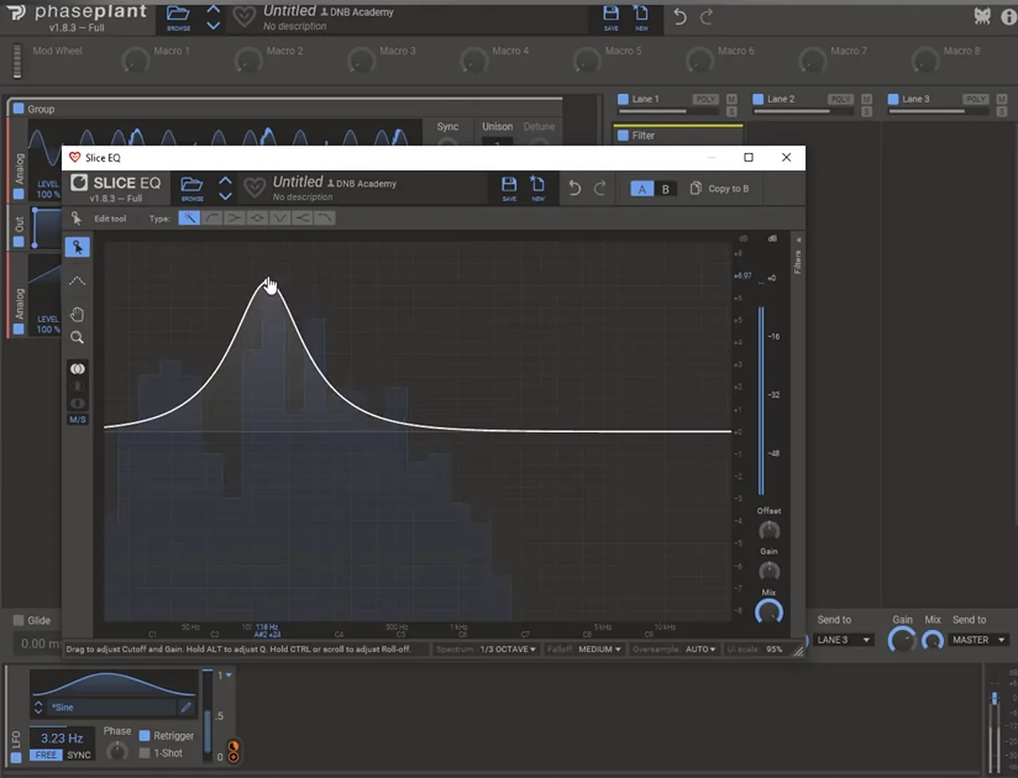Screen dimensions: 1018x778
Task: Set LFO rate mode to FREE
Action: click(x=46, y=755)
